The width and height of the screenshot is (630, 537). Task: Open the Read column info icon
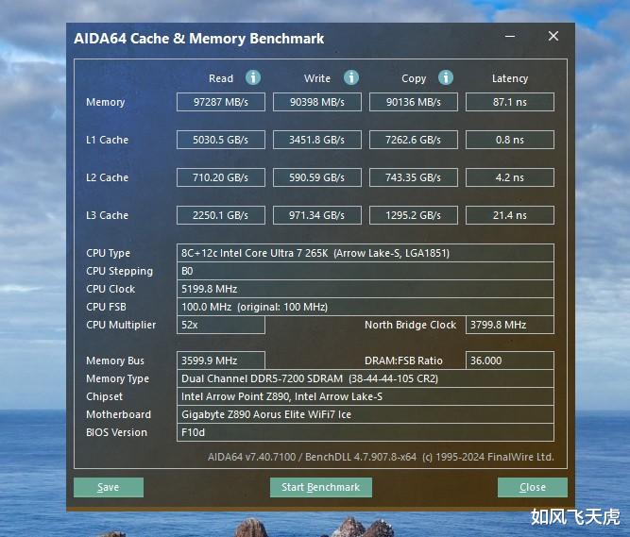coord(253,77)
